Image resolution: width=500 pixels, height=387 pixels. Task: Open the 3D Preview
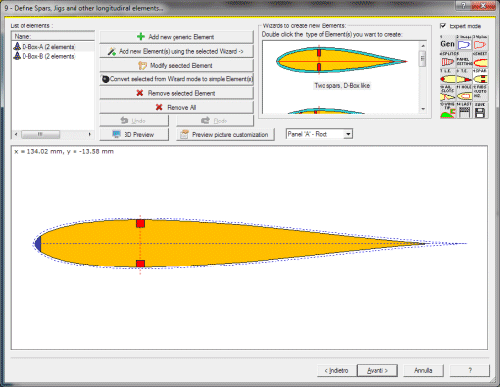click(x=134, y=134)
